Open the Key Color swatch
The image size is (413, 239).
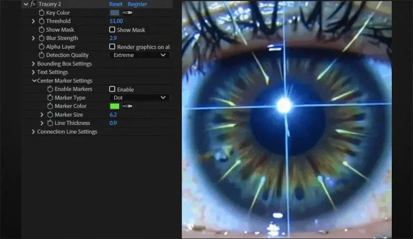point(114,12)
